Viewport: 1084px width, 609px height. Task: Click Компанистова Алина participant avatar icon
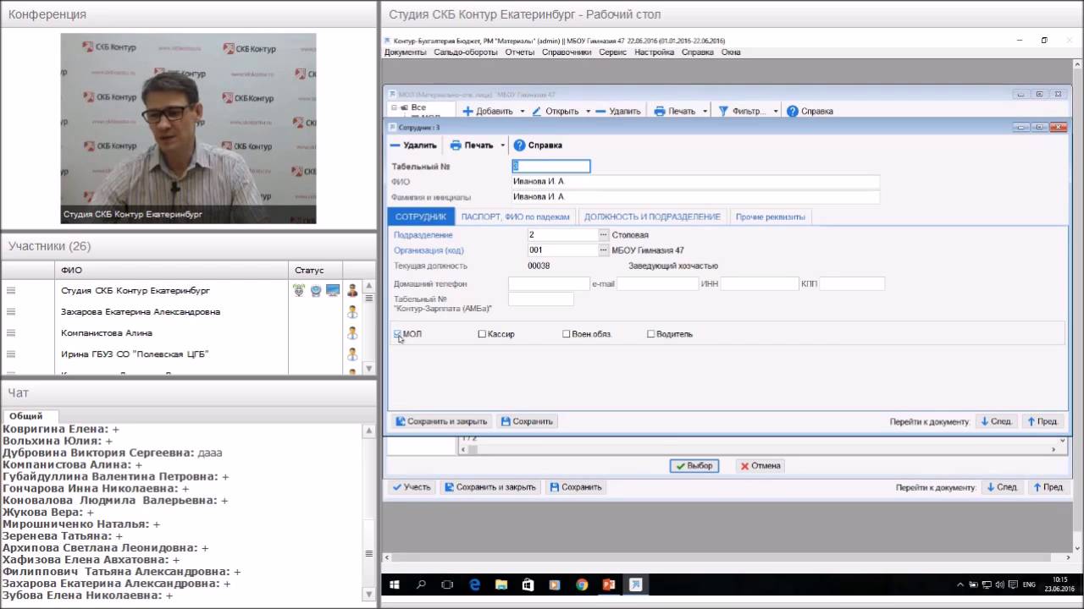[x=352, y=333]
